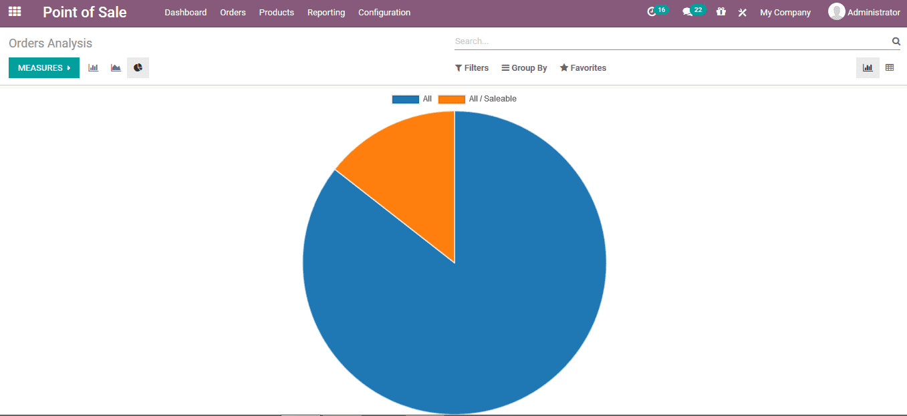Expand the Group By options
The width and height of the screenshot is (907, 416).
pos(525,68)
